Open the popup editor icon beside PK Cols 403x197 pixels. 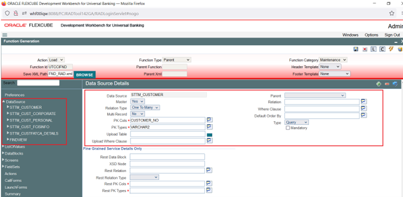tap(210, 120)
